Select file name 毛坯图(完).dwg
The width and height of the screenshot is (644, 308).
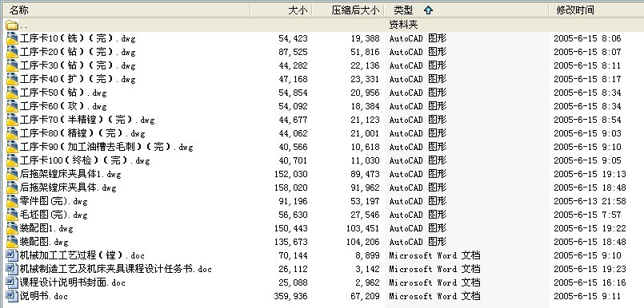pos(54,214)
